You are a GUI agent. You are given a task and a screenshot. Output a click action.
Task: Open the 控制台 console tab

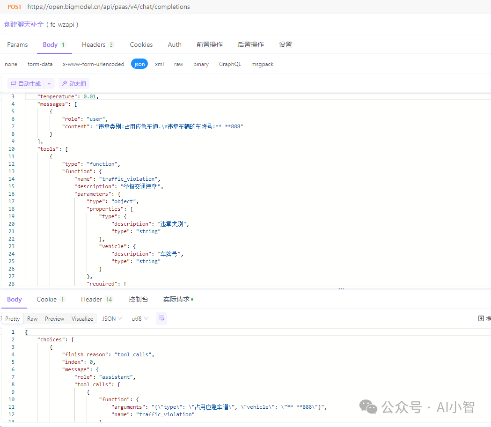pyautogui.click(x=138, y=299)
